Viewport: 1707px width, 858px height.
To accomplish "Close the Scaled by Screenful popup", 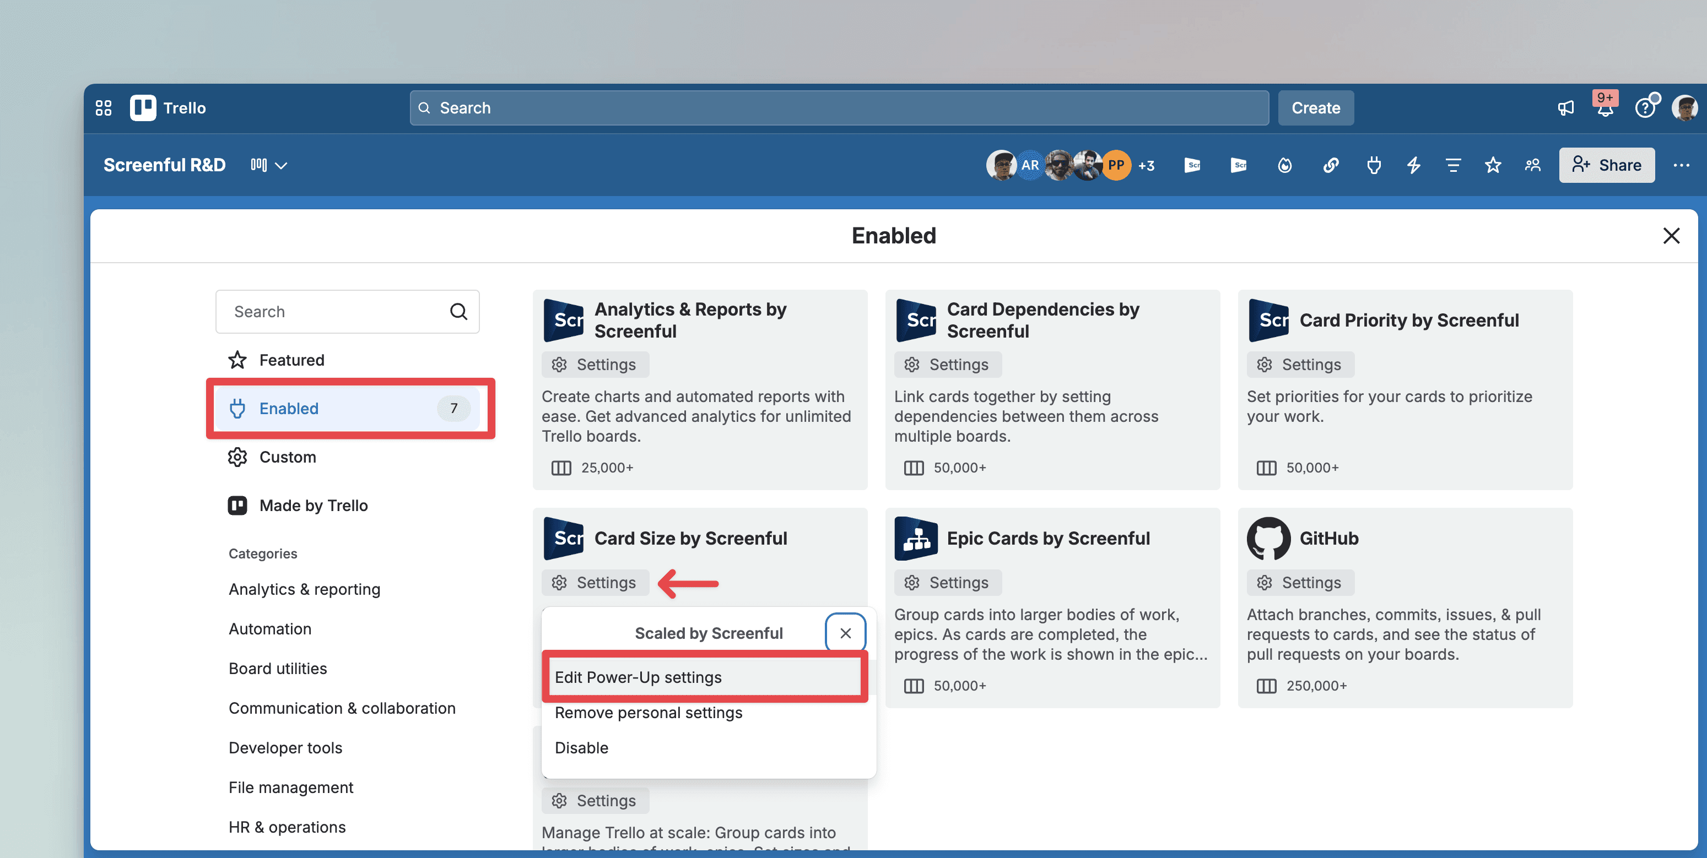I will pos(845,633).
